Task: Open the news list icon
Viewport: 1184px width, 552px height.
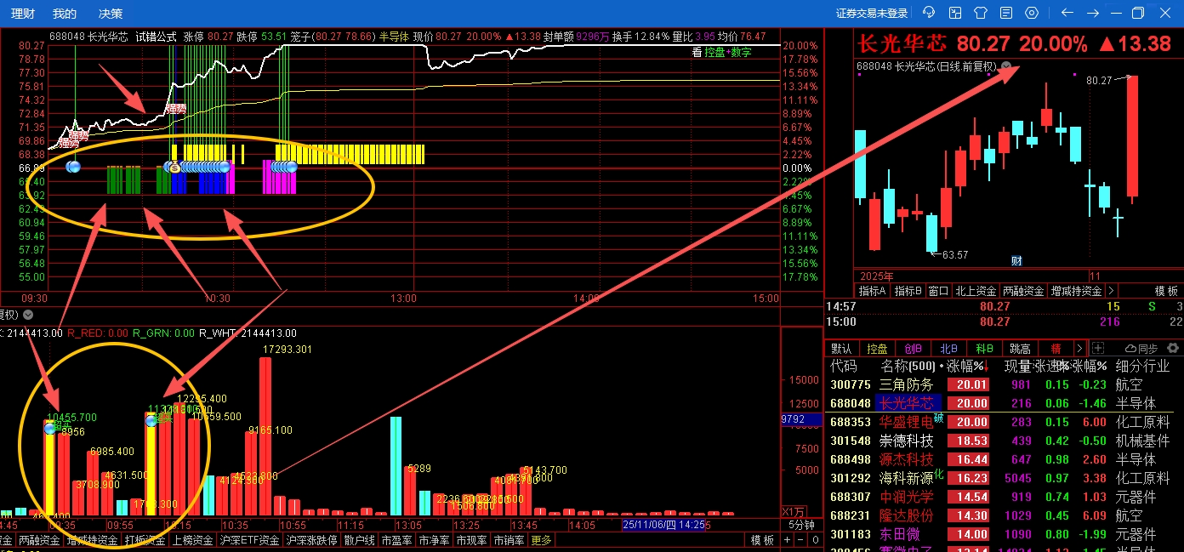Action: (1006, 13)
